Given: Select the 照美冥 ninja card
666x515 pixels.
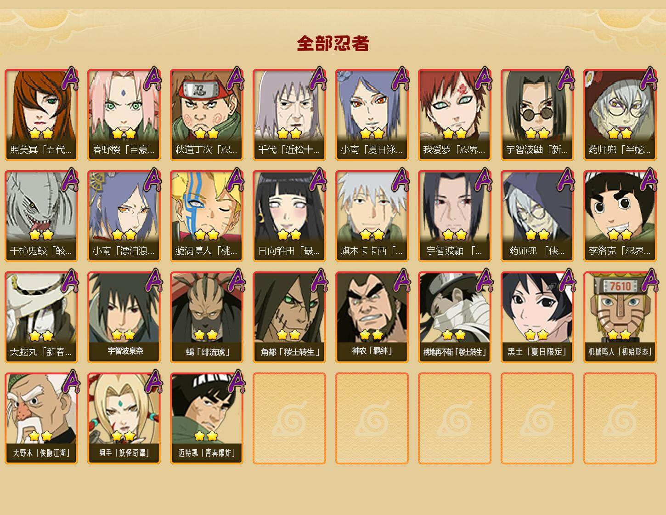Looking at the screenshot, I should click(41, 115).
